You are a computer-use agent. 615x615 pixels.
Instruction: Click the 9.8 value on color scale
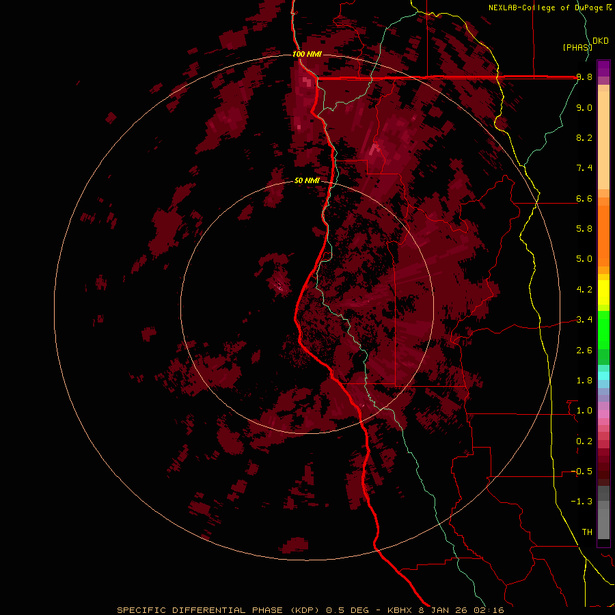pyautogui.click(x=584, y=77)
